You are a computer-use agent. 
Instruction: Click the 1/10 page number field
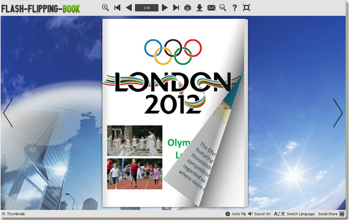click(x=147, y=8)
